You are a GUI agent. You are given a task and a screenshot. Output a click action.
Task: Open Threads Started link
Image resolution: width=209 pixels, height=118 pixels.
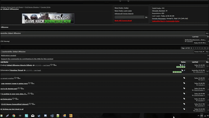click(x=158, y=11)
